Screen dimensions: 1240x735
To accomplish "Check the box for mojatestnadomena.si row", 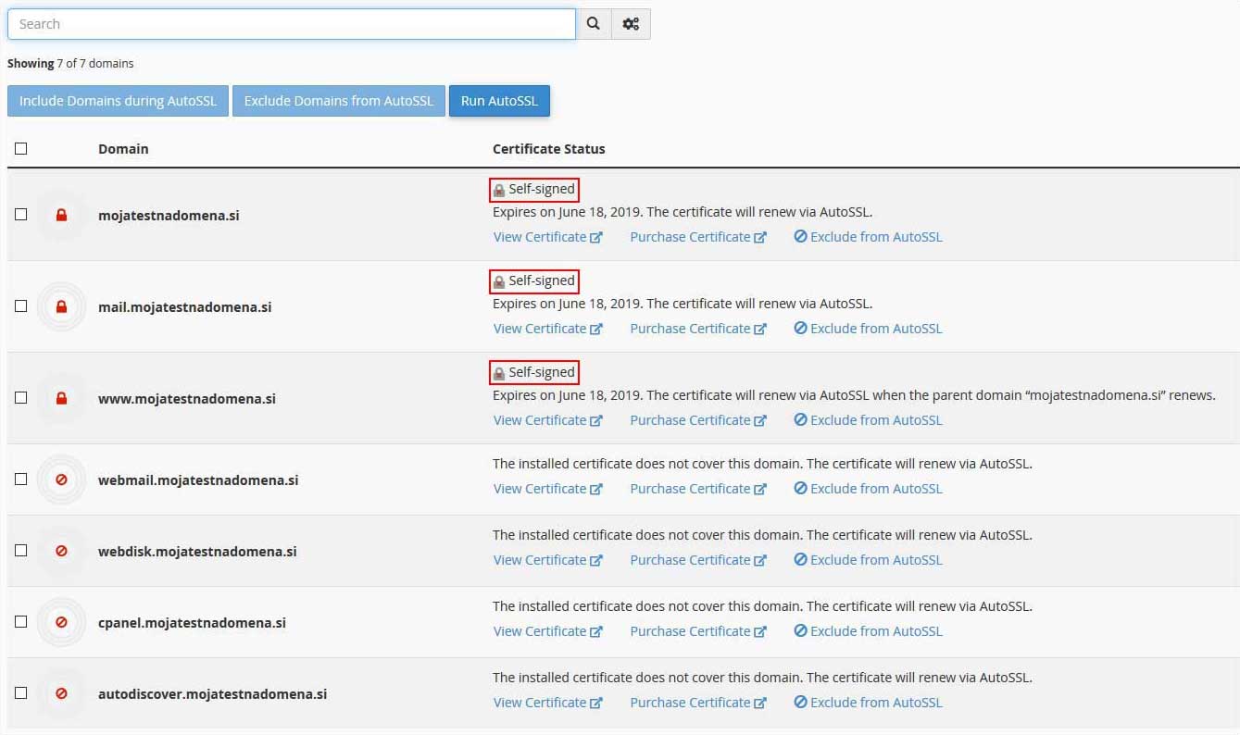I will [x=21, y=214].
